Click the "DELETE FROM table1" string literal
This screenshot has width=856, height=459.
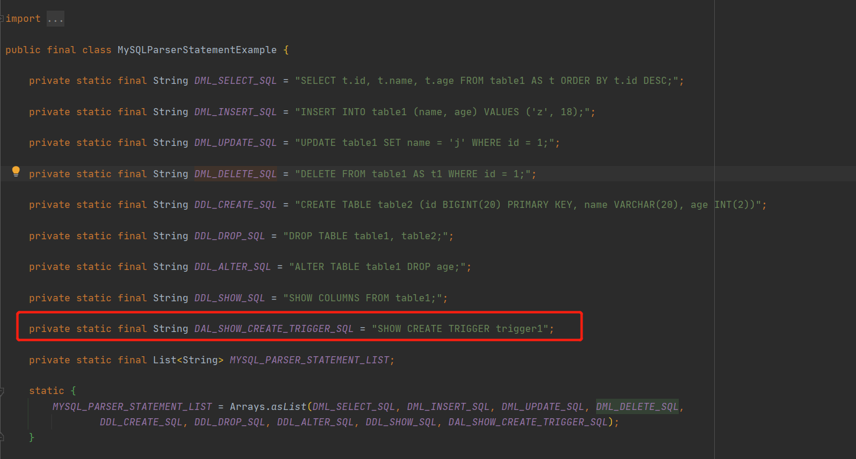pos(412,174)
